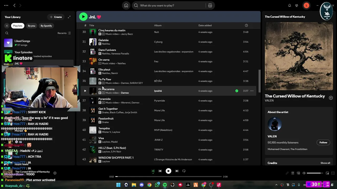
Task: Open the Recents sort dropdown
Action: (64, 33)
